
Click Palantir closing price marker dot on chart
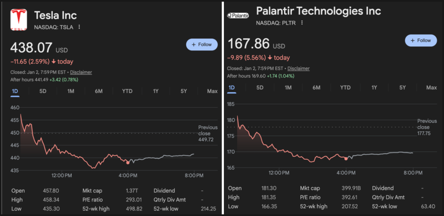pyautogui.click(x=346, y=159)
